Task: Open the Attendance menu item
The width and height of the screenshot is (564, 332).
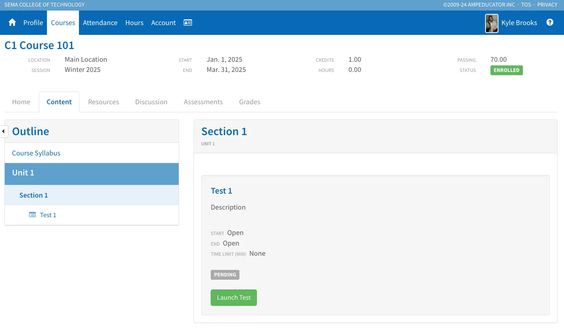Action: [100, 23]
